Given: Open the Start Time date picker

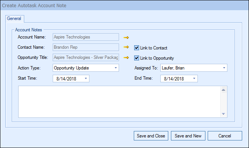Looking at the screenshot, I should (86, 79).
